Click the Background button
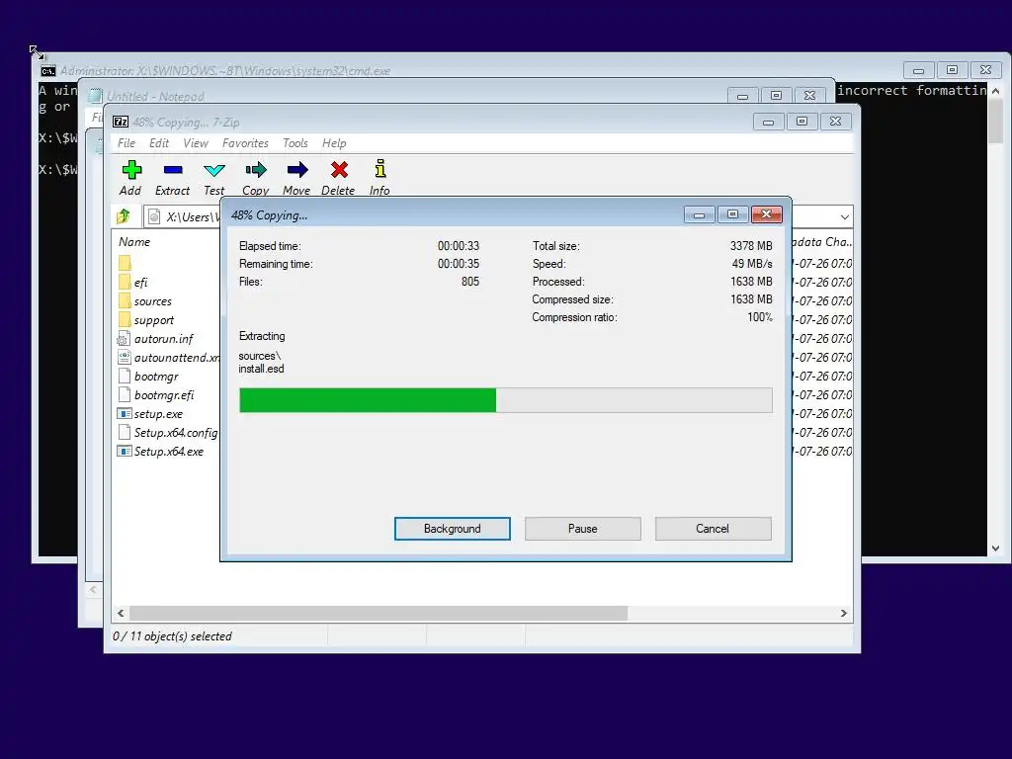The height and width of the screenshot is (759, 1012). coord(453,529)
